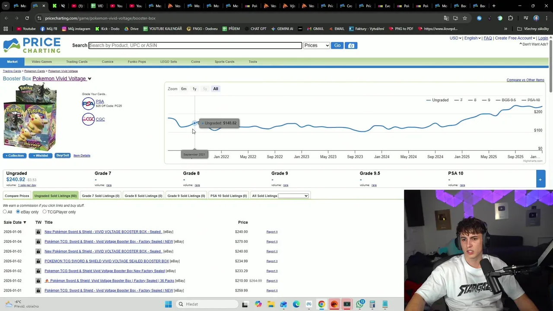Viewport: 553px width, 311px height.
Task: Open the PSA grading logo
Action: [88, 104]
